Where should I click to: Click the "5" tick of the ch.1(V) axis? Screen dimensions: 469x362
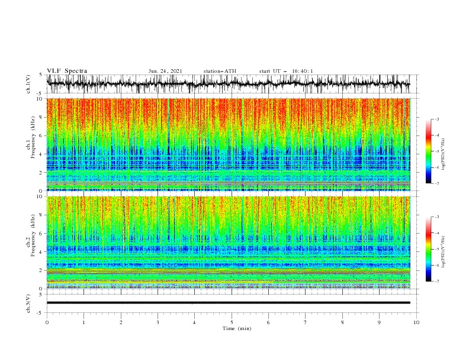tap(41, 75)
